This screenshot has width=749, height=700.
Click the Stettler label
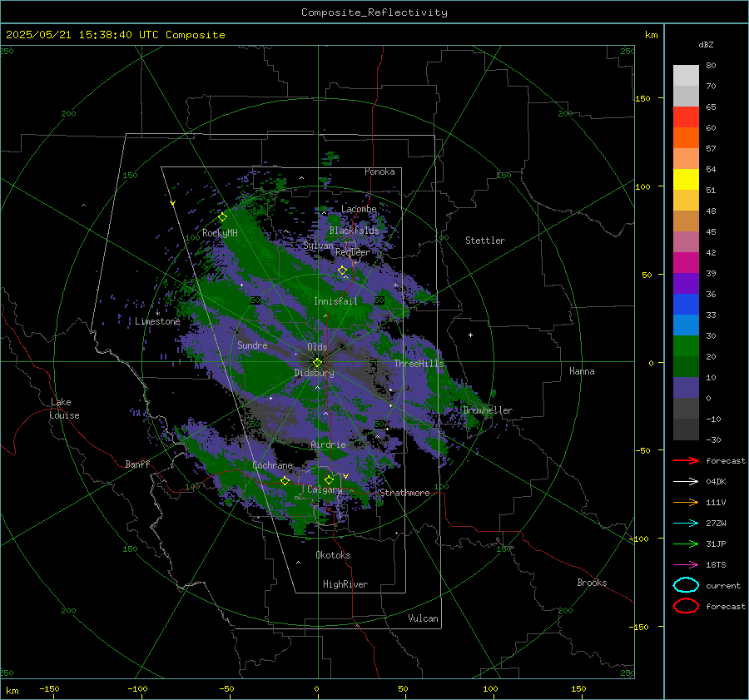[x=485, y=241]
